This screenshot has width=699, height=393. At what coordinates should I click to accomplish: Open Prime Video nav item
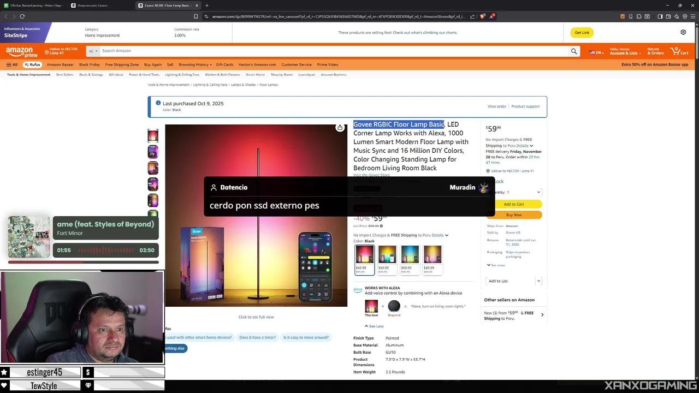tap(328, 64)
